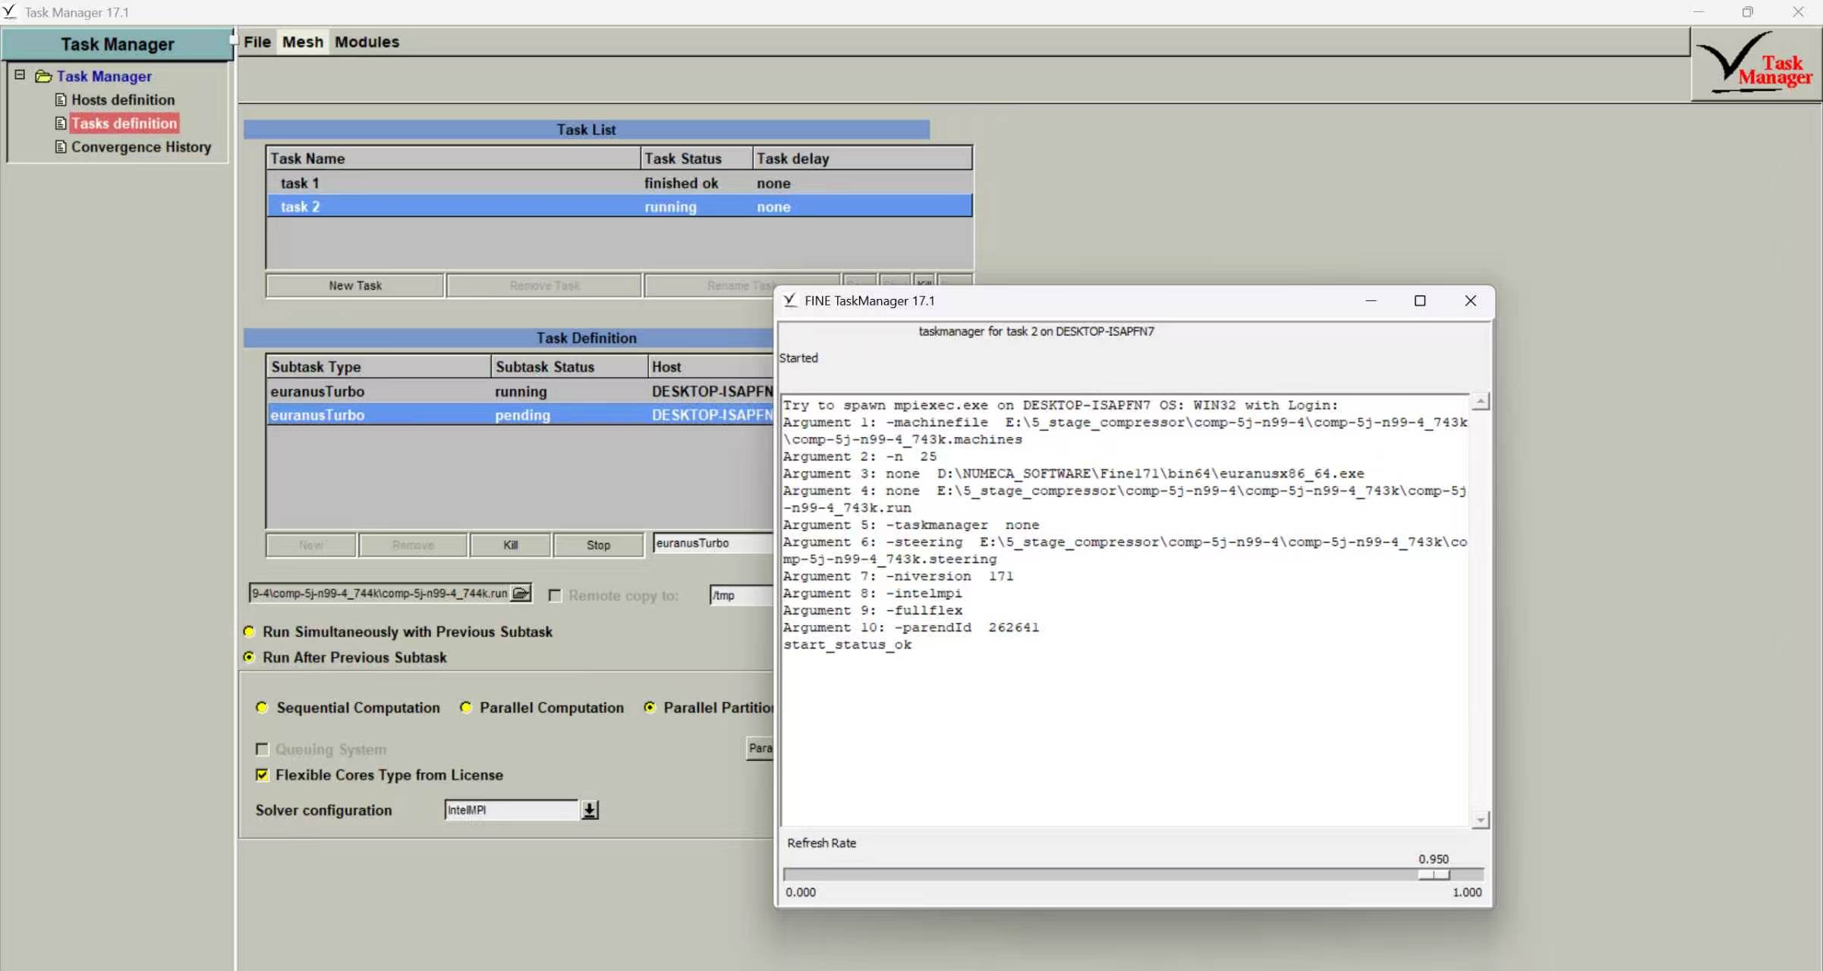The height and width of the screenshot is (971, 1823).
Task: Select Run Simultaneously with Previous Subtask
Action: 248,631
